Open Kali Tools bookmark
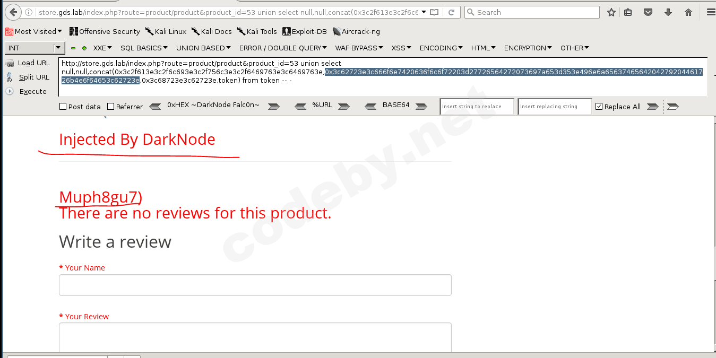Image resolution: width=716 pixels, height=358 pixels. 257,31
